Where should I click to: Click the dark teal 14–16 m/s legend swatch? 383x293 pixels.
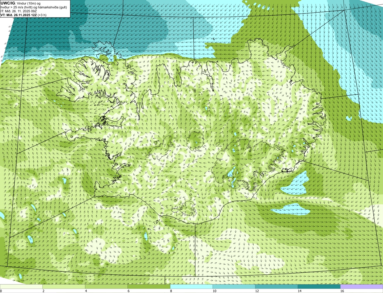click(x=319, y=286)
